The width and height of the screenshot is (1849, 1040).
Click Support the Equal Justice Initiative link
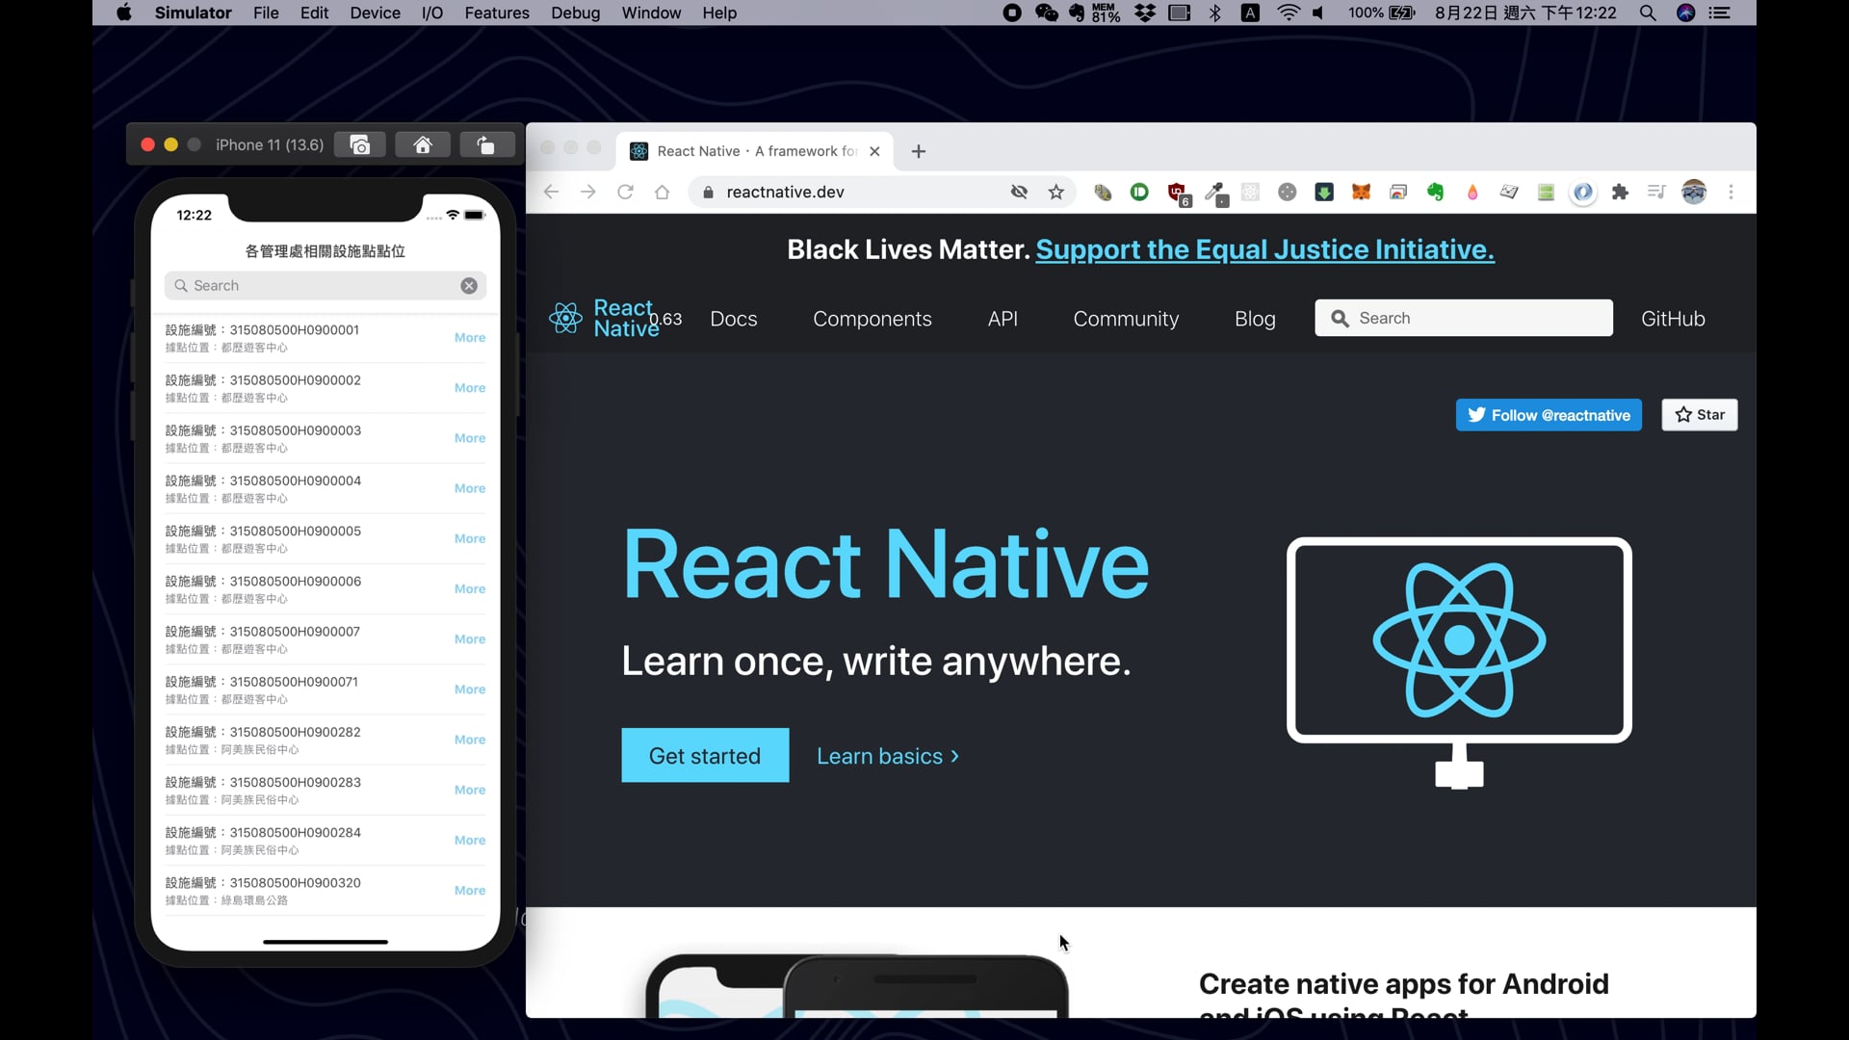[x=1264, y=249]
